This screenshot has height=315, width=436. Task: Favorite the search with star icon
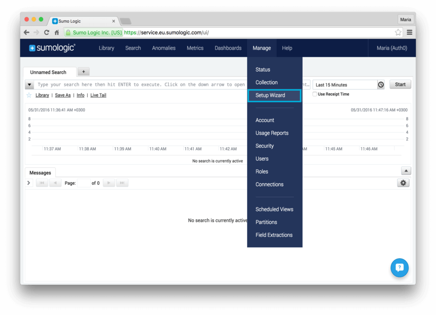(29, 95)
